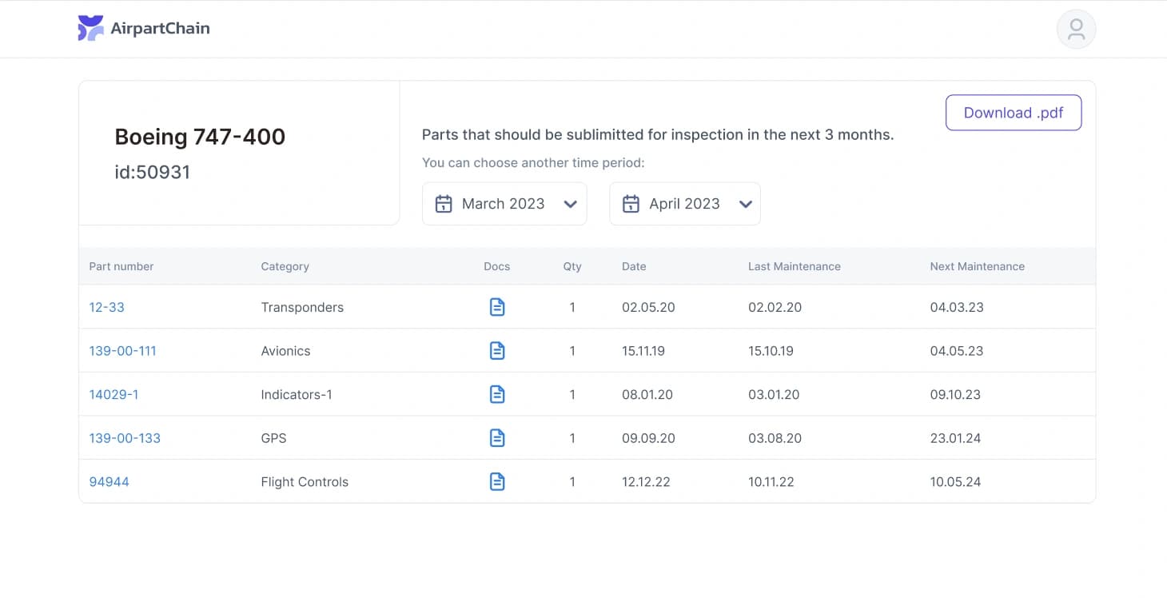Expand the April 2023 period selector
The image size is (1167, 598).
coord(745,204)
